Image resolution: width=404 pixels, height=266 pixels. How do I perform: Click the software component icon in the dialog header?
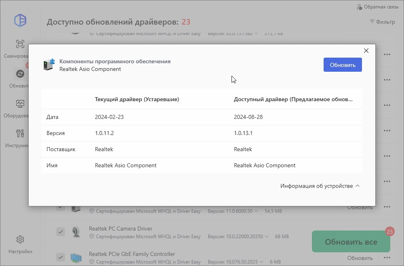coord(49,64)
